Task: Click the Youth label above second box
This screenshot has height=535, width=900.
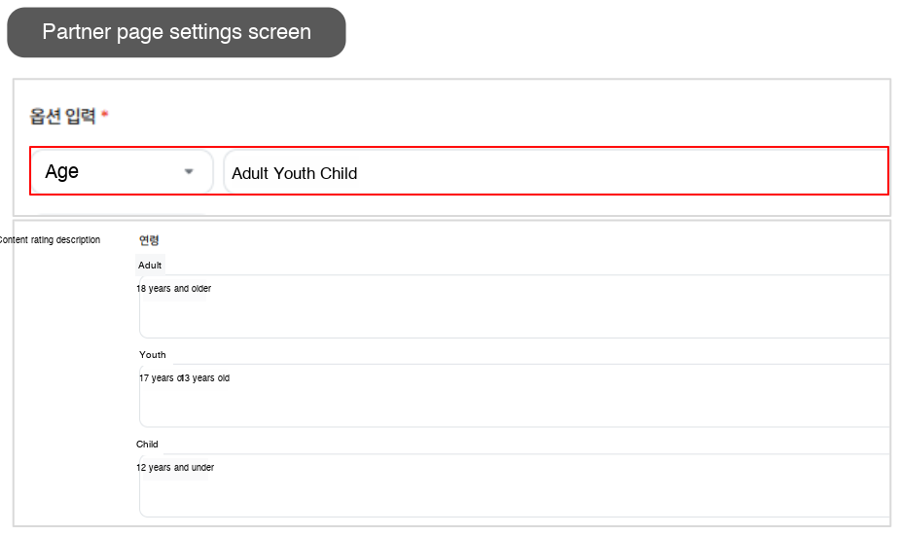Action: [x=153, y=355]
